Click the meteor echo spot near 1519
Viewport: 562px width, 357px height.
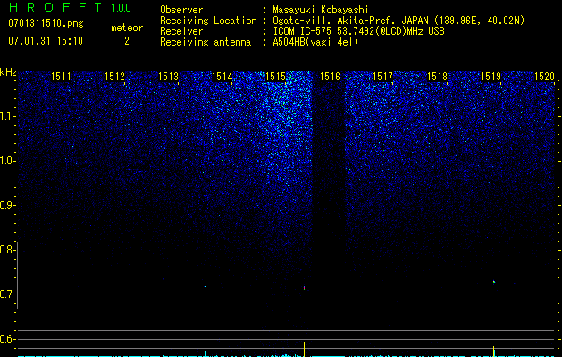coord(494,282)
